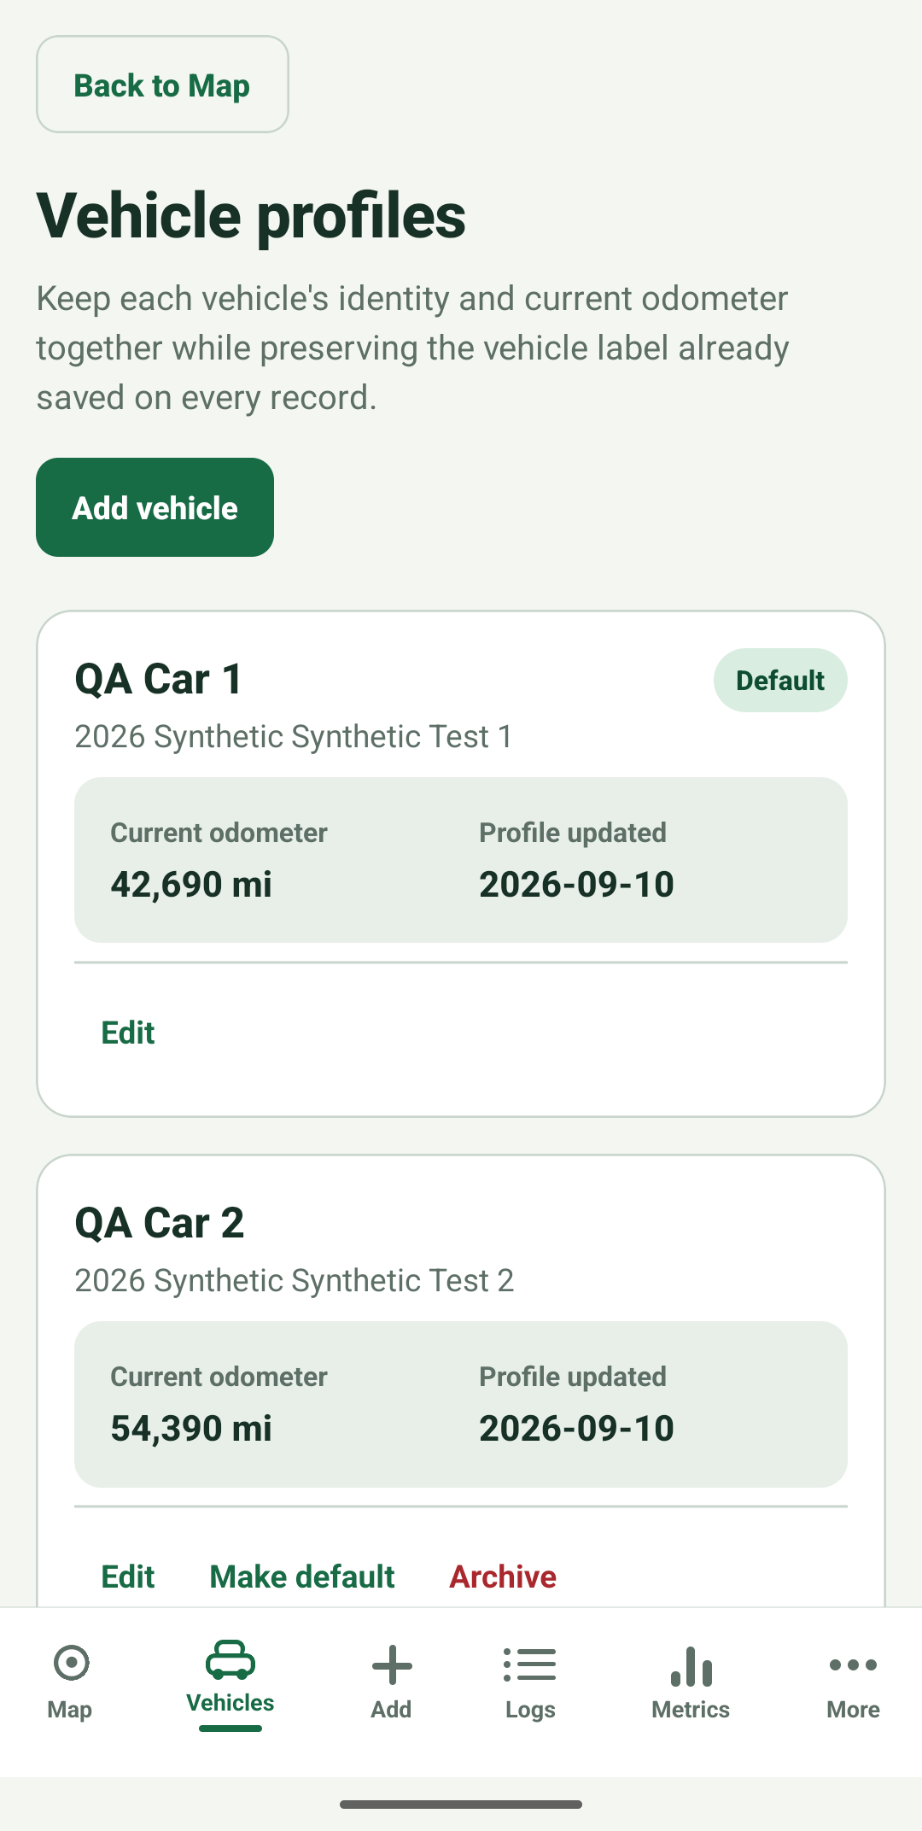Switch to the Metrics tab label
Viewport: 922px width, 1831px height.
pos(691,1710)
